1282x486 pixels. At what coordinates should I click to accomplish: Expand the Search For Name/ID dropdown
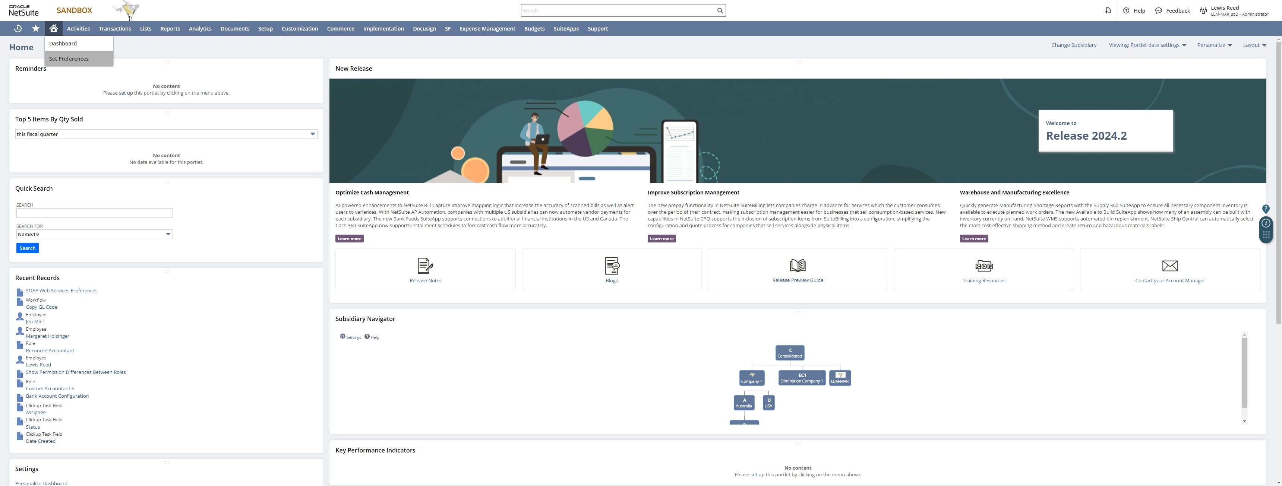(168, 234)
